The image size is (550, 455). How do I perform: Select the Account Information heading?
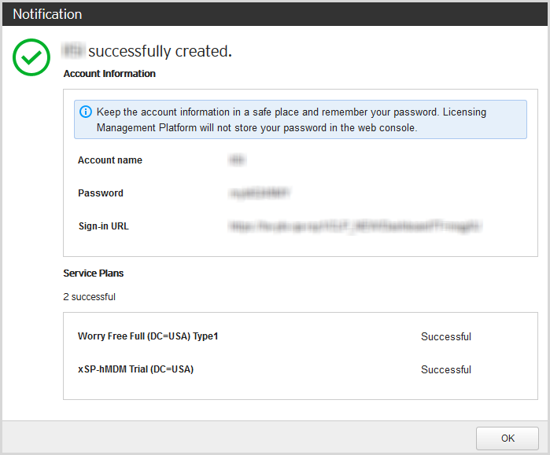(109, 74)
